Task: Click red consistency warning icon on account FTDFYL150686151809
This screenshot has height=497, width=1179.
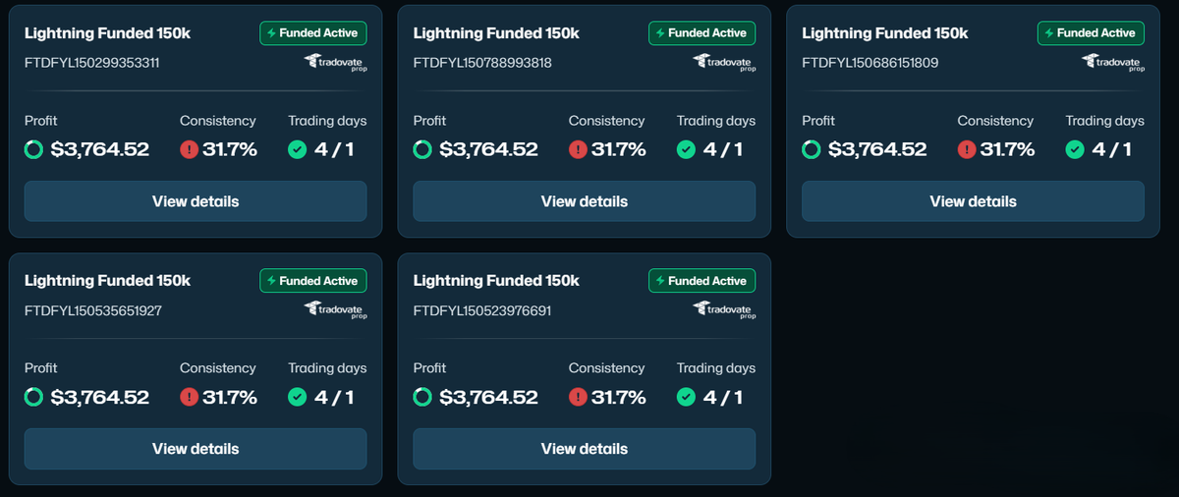Action: point(968,149)
